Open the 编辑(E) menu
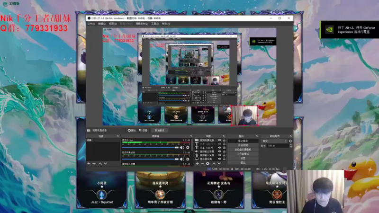Viewport: 379px width, 213px height. point(102,24)
